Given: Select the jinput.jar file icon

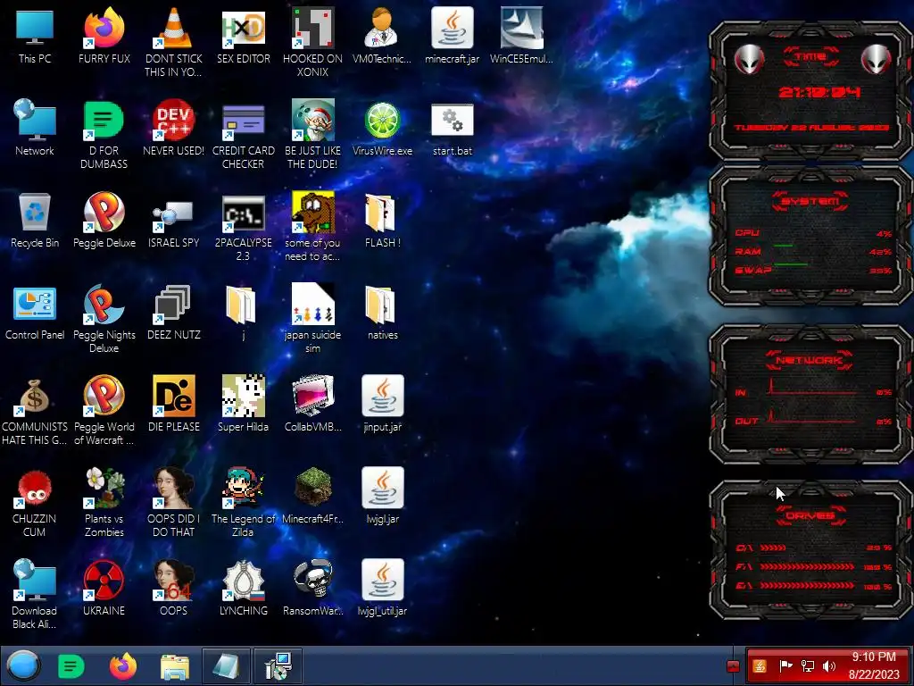Looking at the screenshot, I should (x=382, y=403).
